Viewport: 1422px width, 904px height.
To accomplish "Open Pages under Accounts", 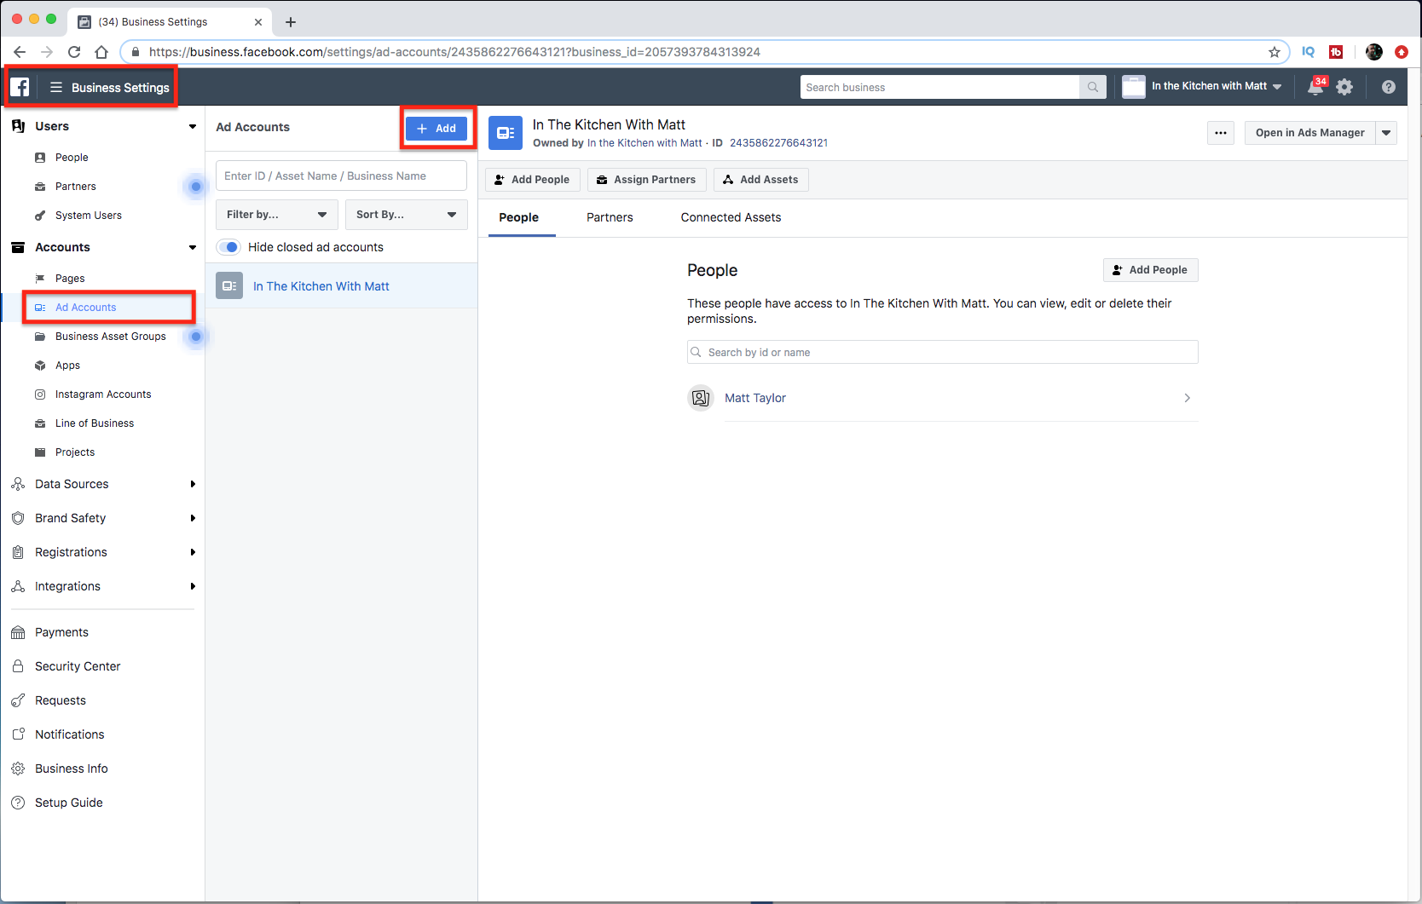I will tap(70, 279).
